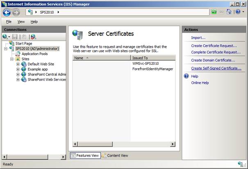Screen dimensions: 248x169
Task: Collapse the SPS2010 server node
Action: pyautogui.click(x=6, y=49)
